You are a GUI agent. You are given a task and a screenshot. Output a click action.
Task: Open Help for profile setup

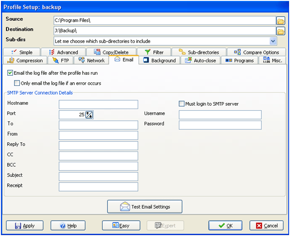click(x=67, y=225)
